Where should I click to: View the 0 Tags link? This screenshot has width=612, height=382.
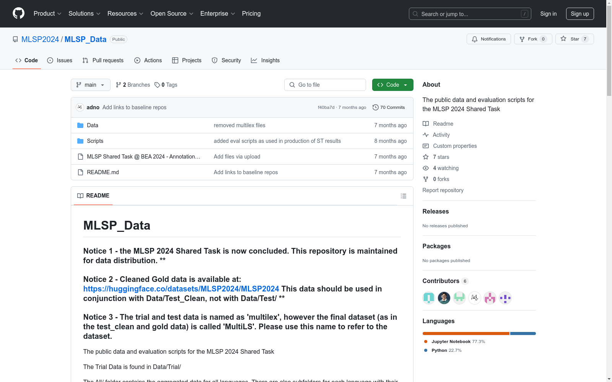click(166, 85)
